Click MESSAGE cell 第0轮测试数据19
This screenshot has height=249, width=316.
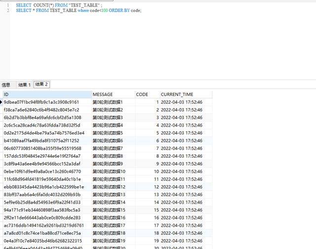pos(114,241)
